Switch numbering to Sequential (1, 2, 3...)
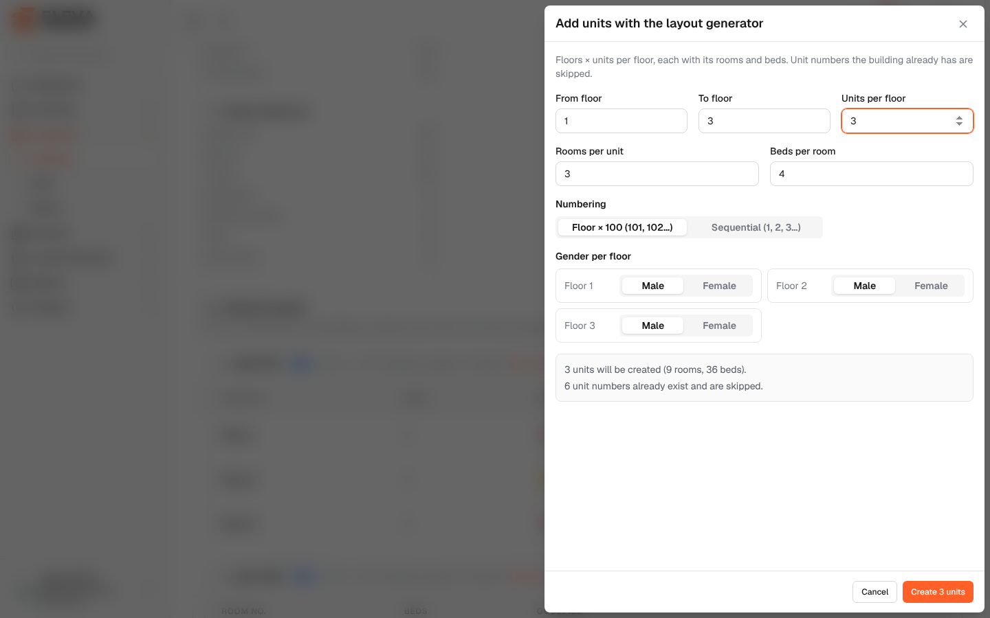The height and width of the screenshot is (618, 990). coord(756,227)
